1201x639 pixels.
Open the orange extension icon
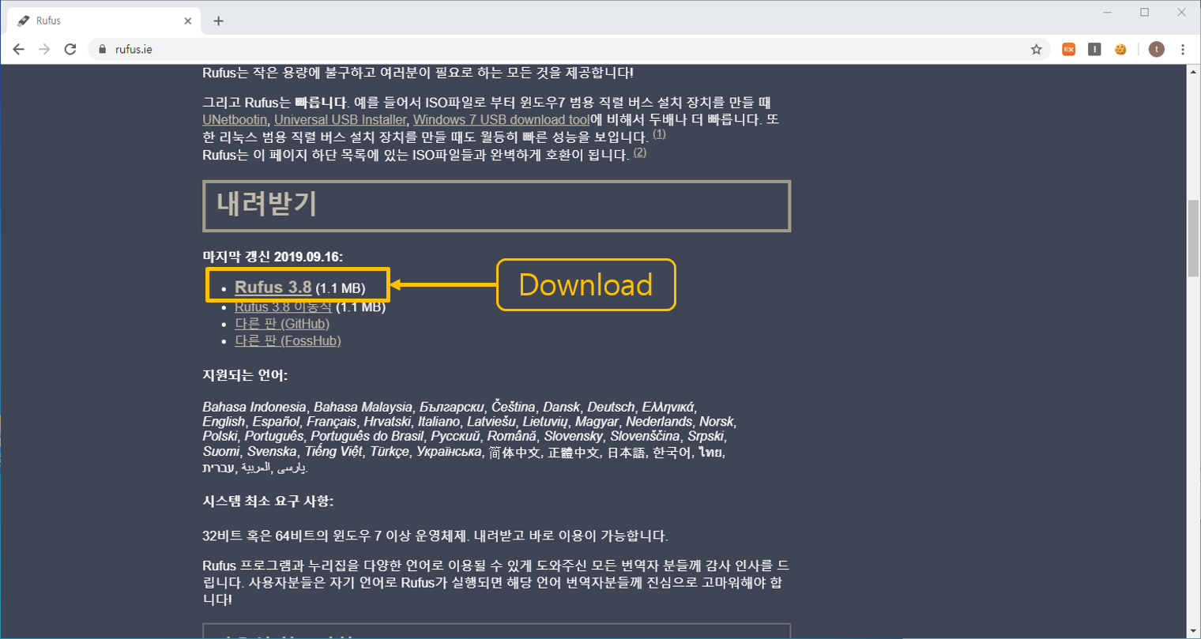(x=1068, y=49)
